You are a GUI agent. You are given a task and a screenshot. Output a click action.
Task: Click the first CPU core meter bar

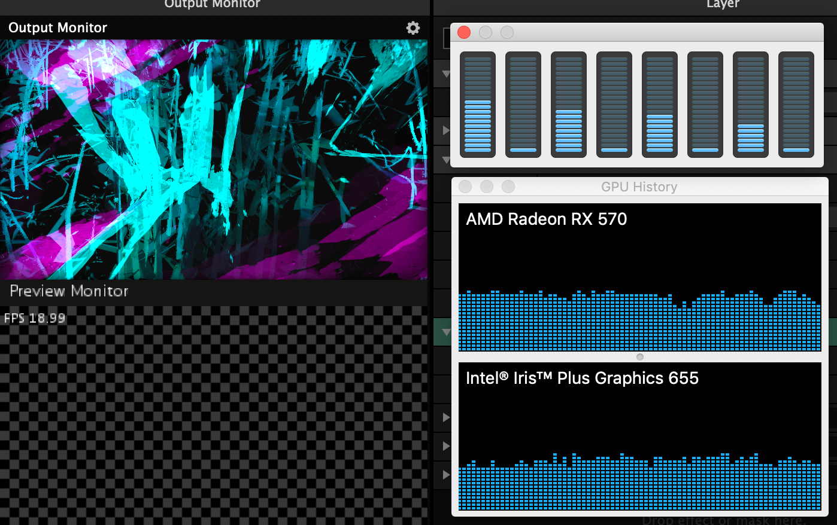coord(478,105)
